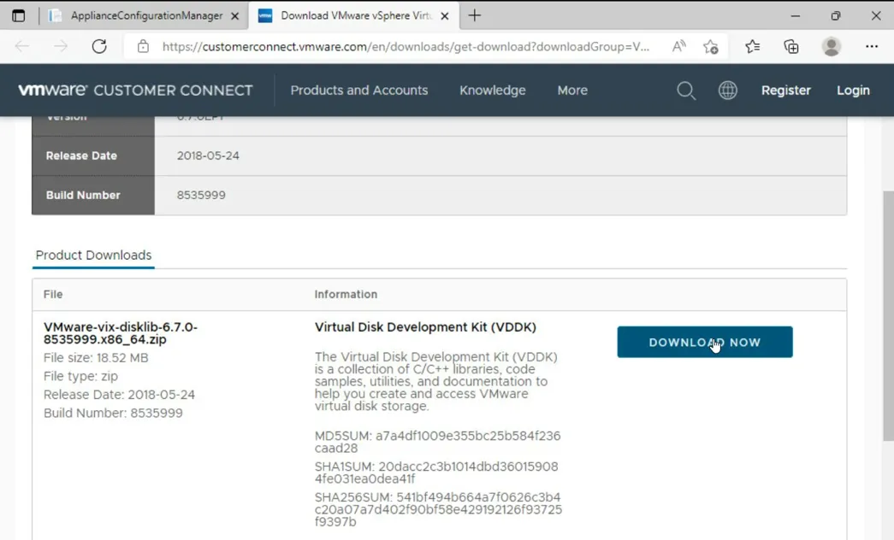Screen dimensions: 894x540
Task: Open Products and Accounts menu
Action: pyautogui.click(x=359, y=90)
